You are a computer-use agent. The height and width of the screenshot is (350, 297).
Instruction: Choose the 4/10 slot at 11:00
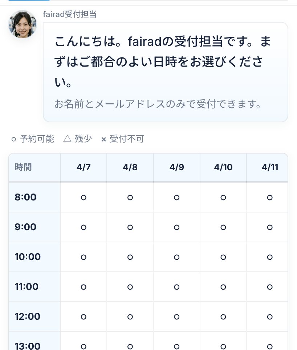(223, 287)
